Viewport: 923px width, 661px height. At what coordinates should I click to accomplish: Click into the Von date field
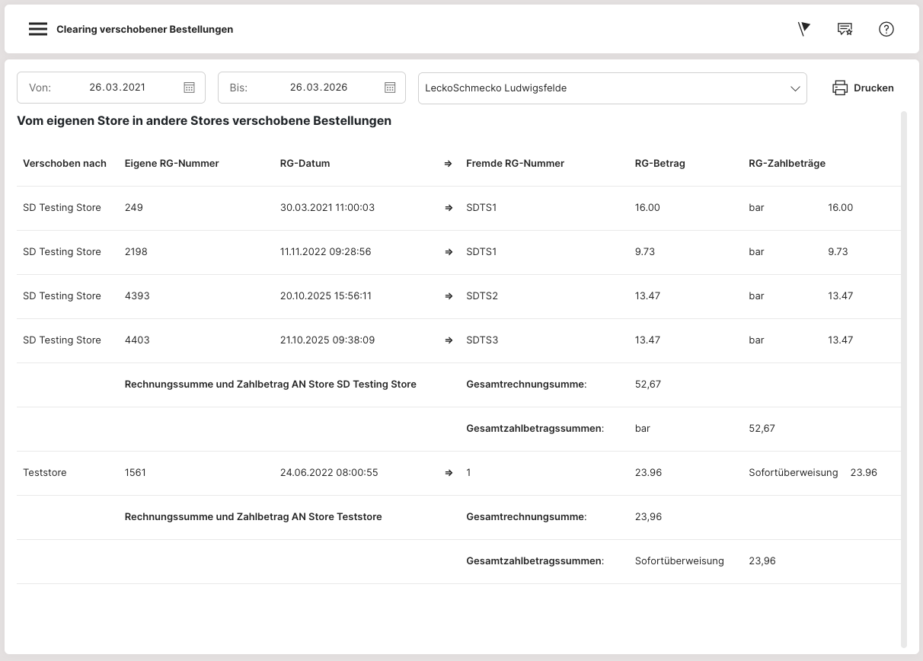coord(117,88)
